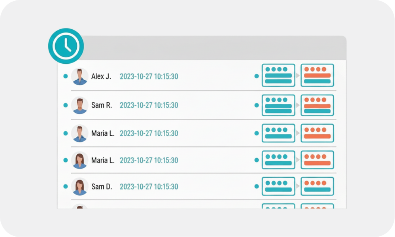Screen dimensions: 395x237
Task: Click the female Maria L. avatar
Action: pos(80,160)
